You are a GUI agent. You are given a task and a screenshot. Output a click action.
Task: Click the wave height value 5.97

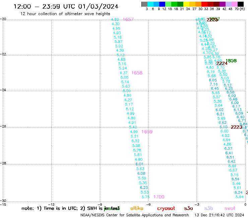tap(118, 42)
